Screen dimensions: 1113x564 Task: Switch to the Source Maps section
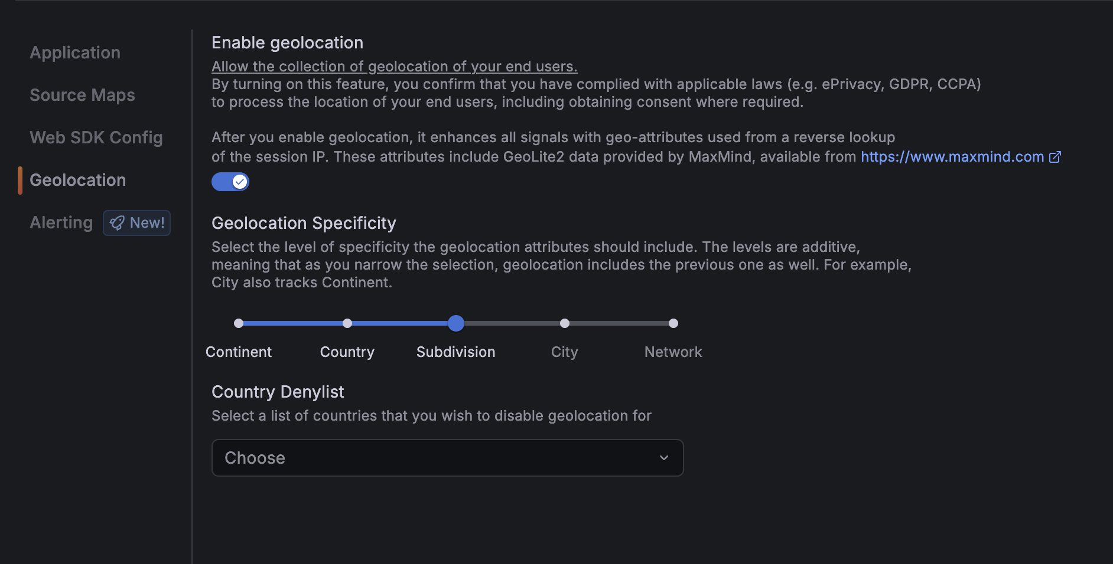(x=82, y=95)
